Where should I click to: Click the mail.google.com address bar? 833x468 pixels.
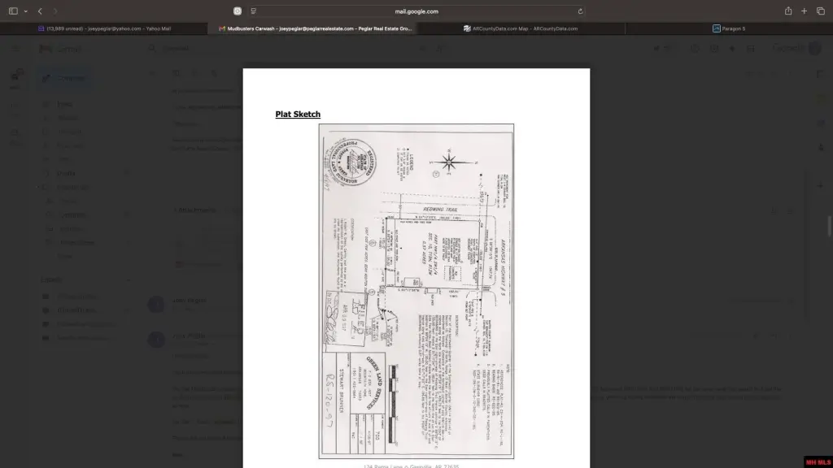tap(416, 11)
